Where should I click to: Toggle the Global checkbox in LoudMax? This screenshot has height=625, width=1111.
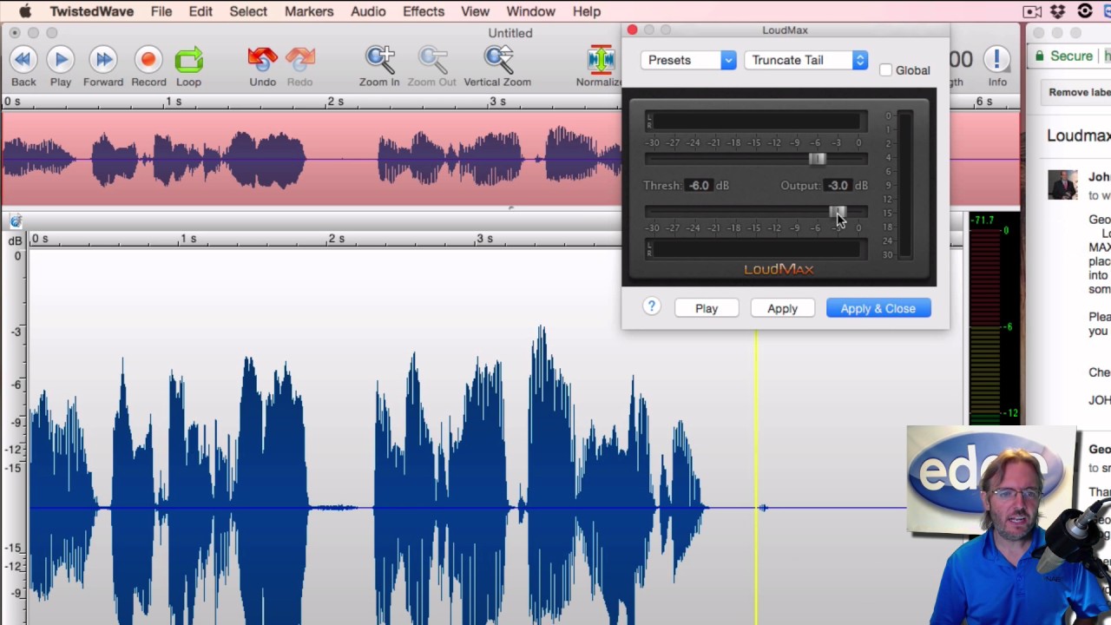pos(885,70)
